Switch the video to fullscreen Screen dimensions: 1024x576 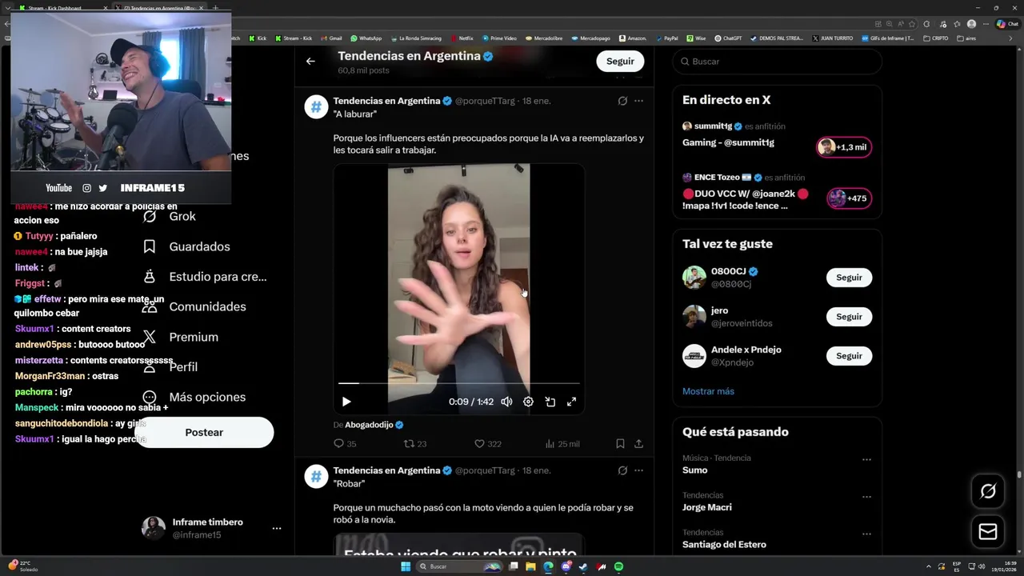[571, 402]
